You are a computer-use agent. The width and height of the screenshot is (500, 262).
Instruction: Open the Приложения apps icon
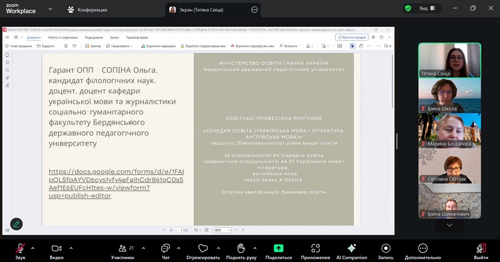tap(315, 248)
